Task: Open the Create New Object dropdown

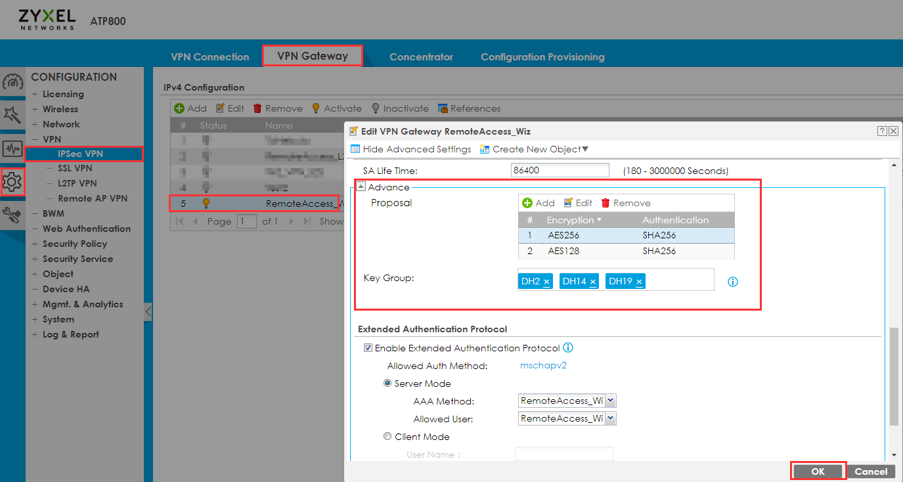Action: (533, 149)
